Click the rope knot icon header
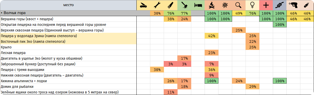This screenshot has width=314, height=95. pyautogui.click(x=280, y=5)
